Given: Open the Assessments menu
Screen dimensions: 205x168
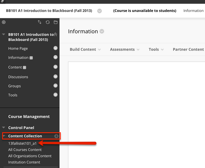Looking at the screenshot, I should pos(125,50).
